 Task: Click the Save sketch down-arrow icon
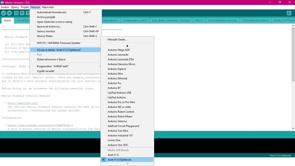coord(28,13)
